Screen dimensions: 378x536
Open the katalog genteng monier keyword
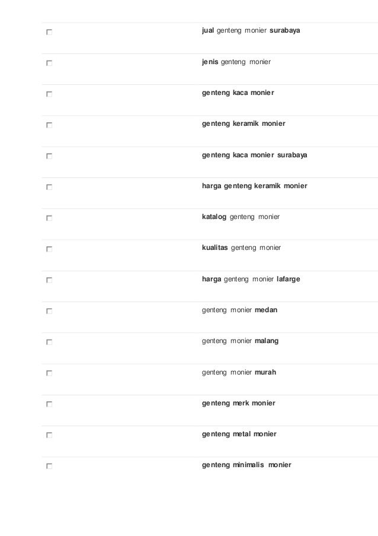[241, 217]
